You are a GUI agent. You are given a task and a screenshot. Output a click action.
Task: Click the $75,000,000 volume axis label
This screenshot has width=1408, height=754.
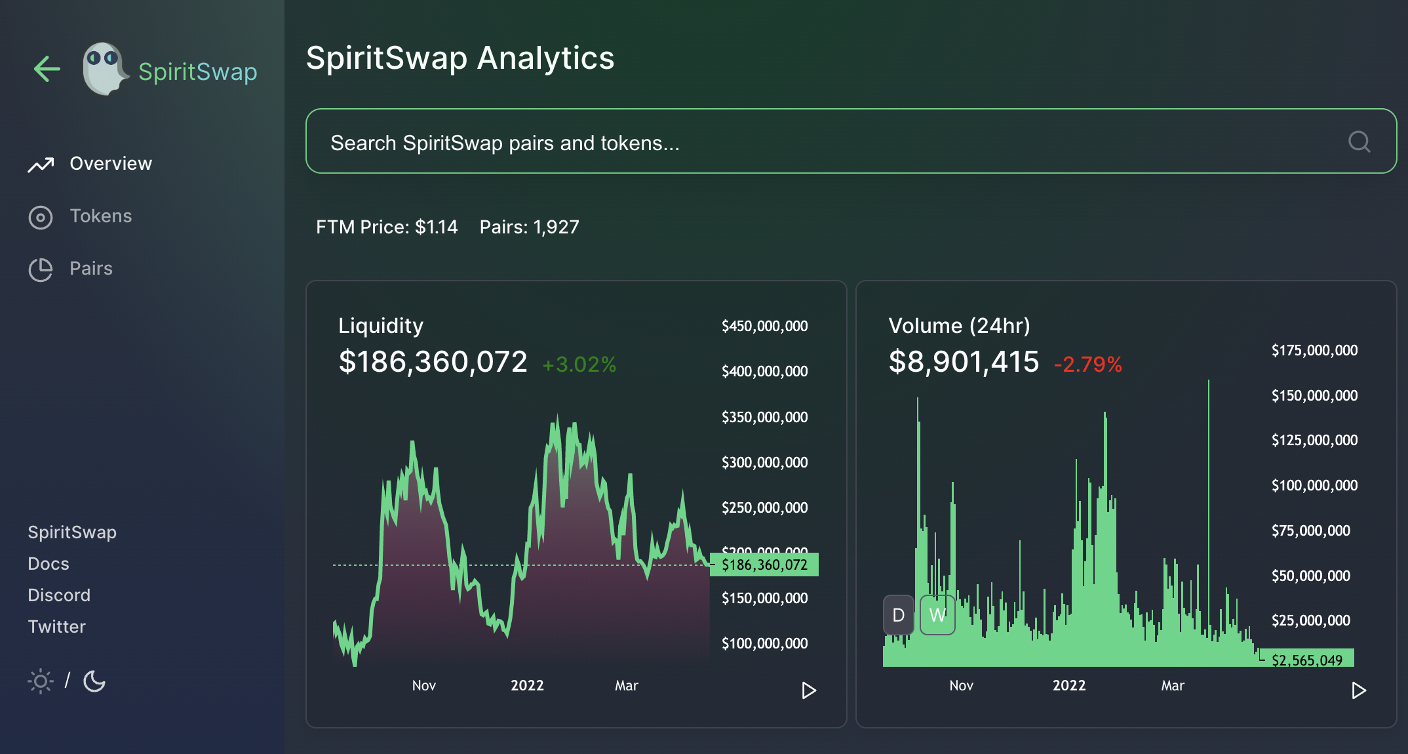tap(1311, 530)
